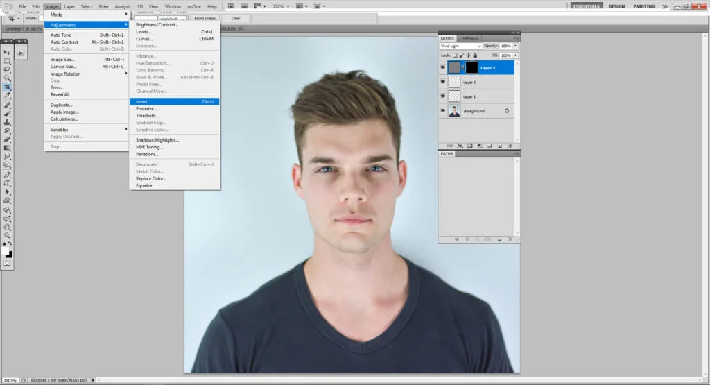
Task: Choose Brightness/Contrast...
Action: click(175, 24)
